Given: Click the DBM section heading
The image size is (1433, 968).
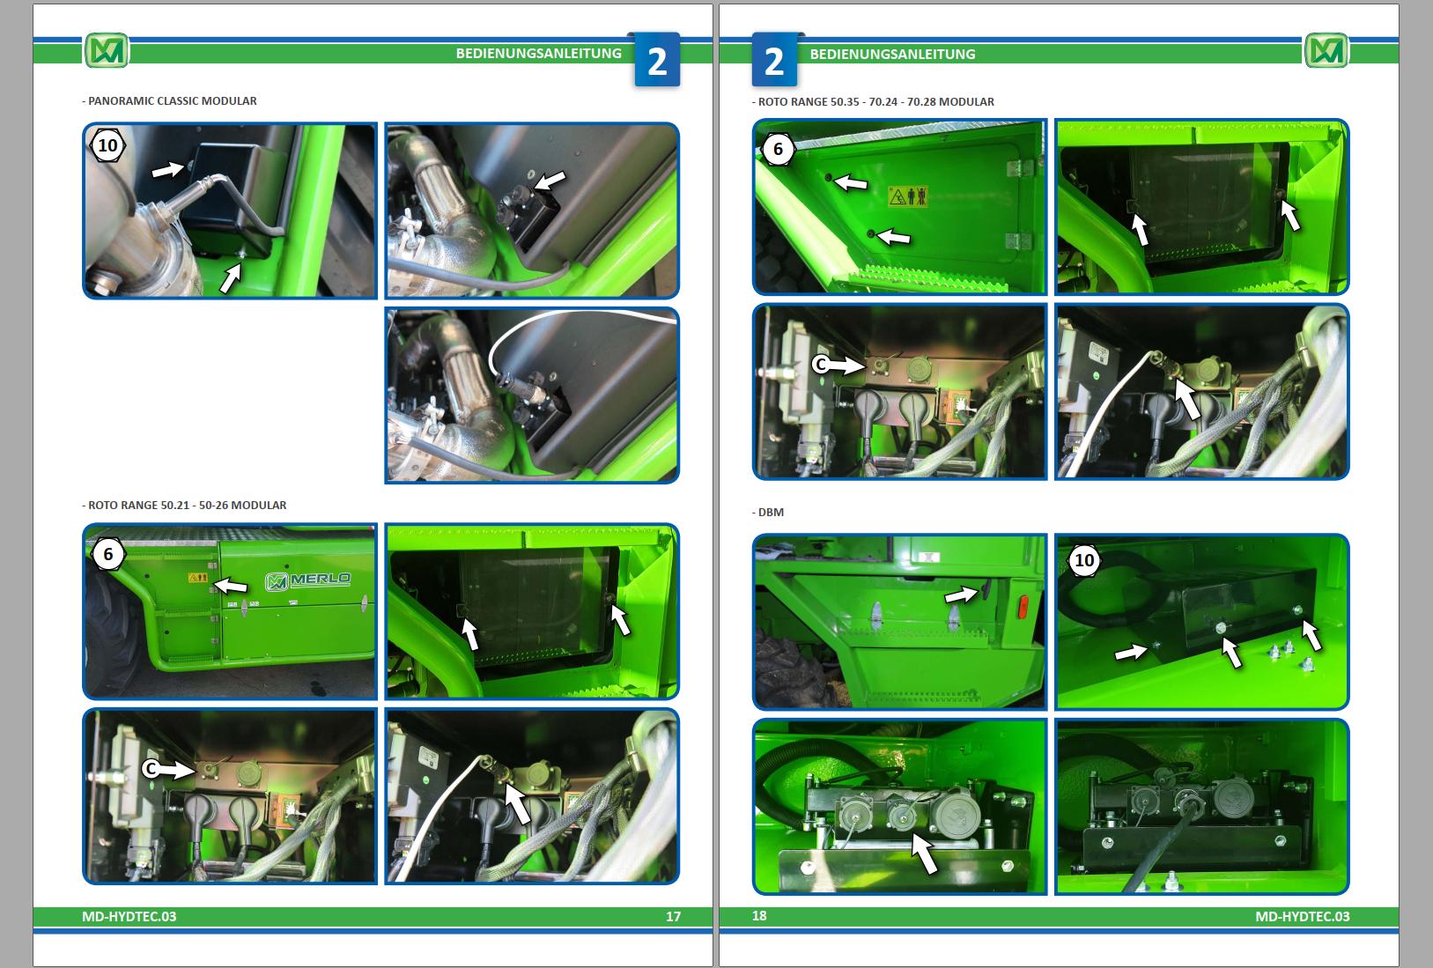Looking at the screenshot, I should pos(768,512).
